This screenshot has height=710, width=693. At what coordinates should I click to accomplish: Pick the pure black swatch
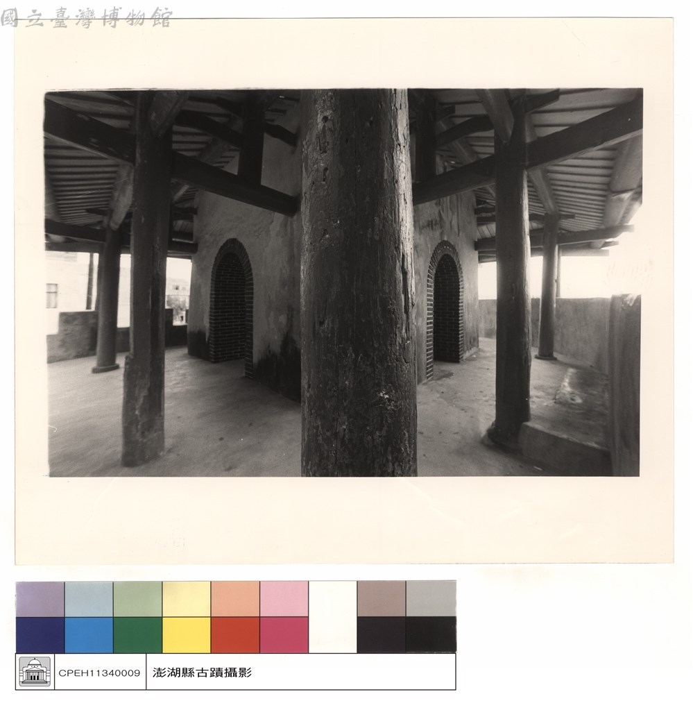tap(431, 635)
